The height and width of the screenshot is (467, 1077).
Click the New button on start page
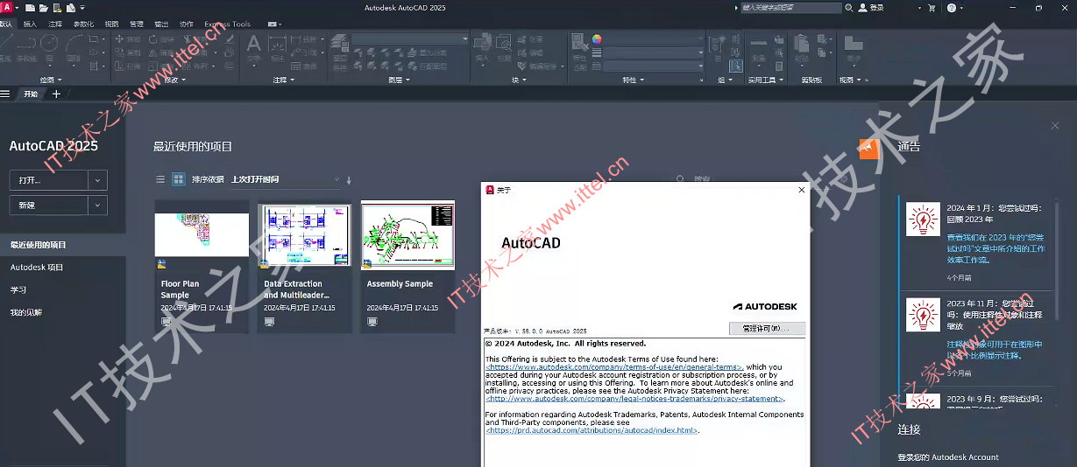pyautogui.click(x=48, y=205)
